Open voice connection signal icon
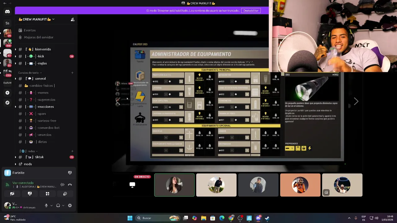This screenshot has height=223, width=397. (7, 185)
